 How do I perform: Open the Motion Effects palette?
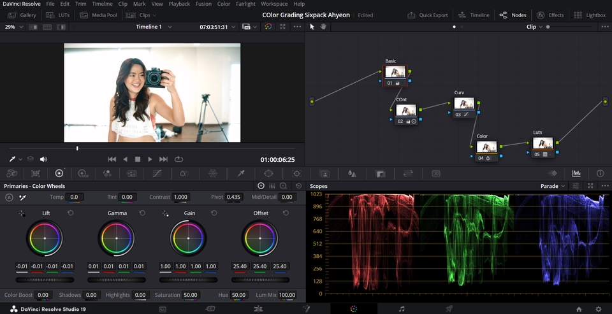(131, 174)
